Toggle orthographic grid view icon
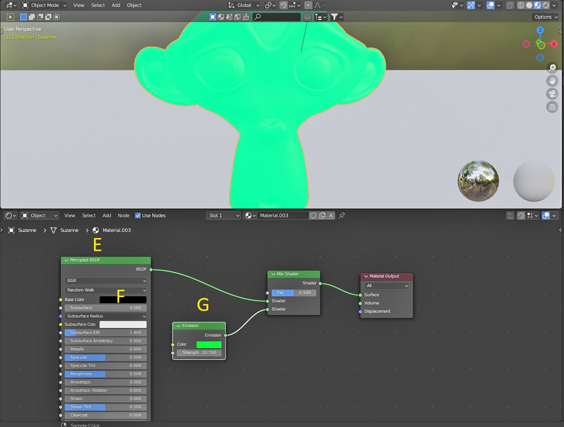The image size is (564, 427). click(x=552, y=107)
